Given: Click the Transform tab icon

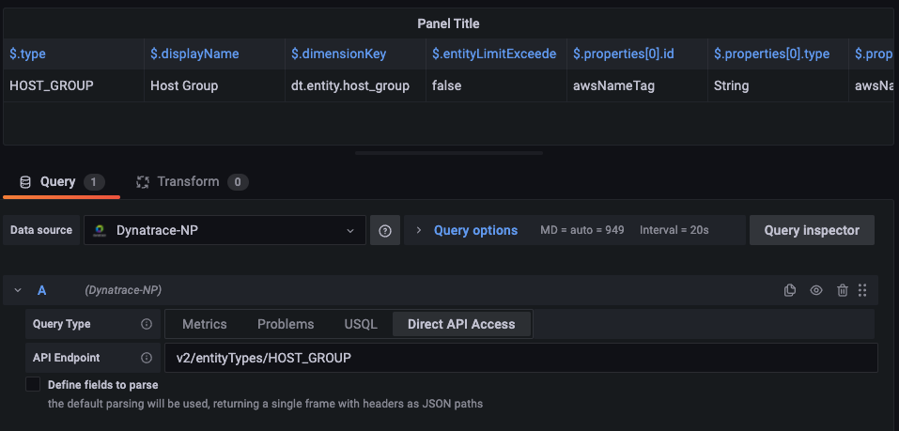Looking at the screenshot, I should point(142,182).
